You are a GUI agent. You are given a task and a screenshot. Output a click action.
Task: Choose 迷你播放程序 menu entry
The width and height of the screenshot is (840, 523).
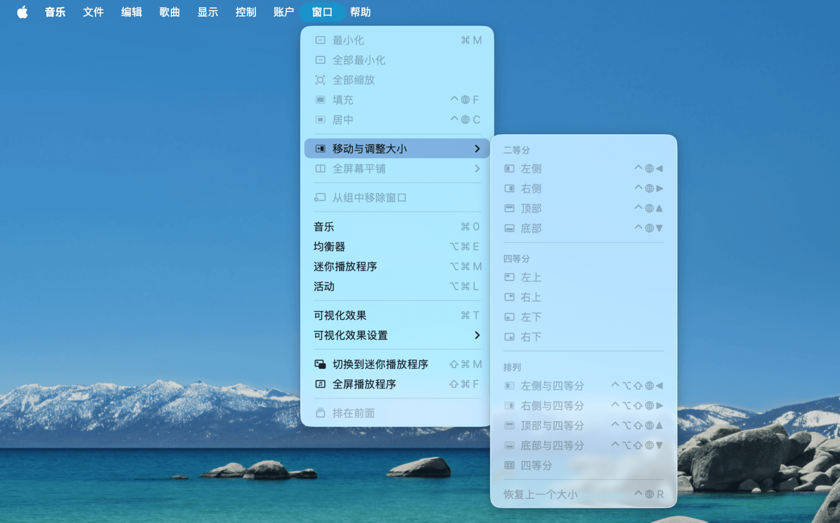(345, 266)
